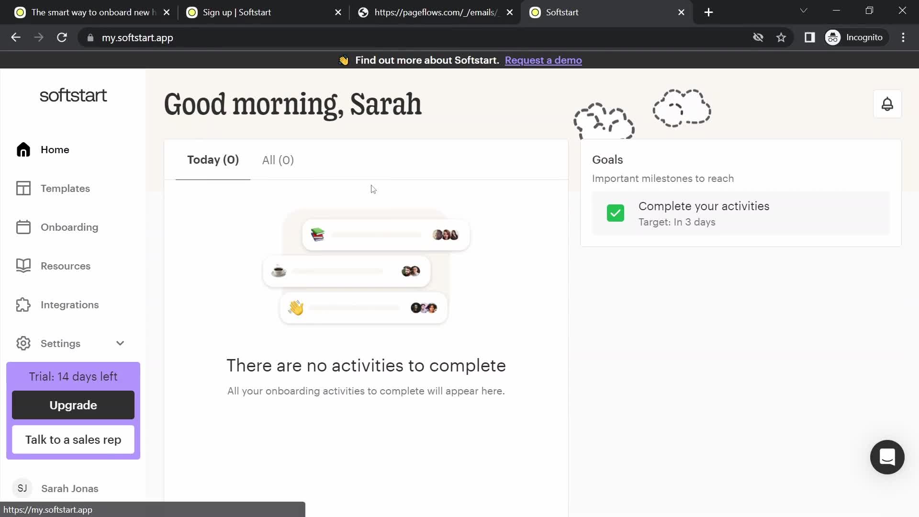Viewport: 919px width, 517px height.
Task: Click the Complete your activities goal card
Action: 741,214
